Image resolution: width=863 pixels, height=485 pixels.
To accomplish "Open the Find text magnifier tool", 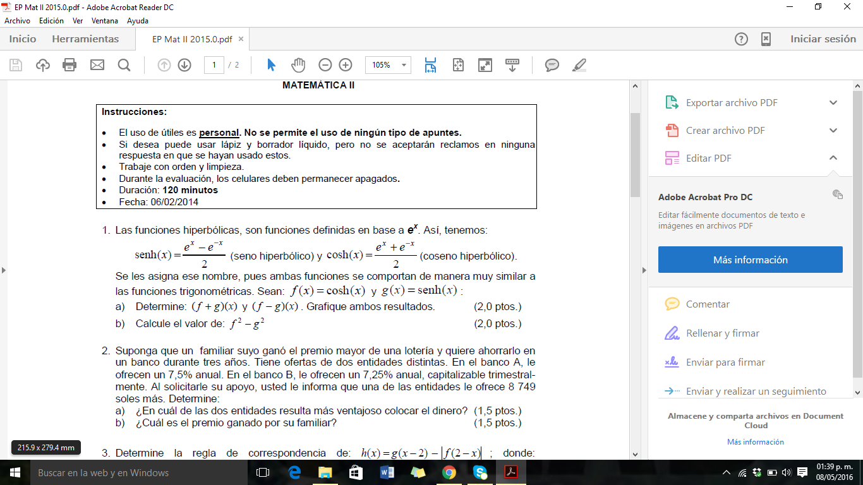I will point(124,65).
